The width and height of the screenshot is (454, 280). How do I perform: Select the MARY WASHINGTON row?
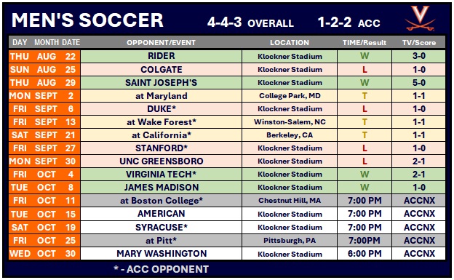(227, 254)
